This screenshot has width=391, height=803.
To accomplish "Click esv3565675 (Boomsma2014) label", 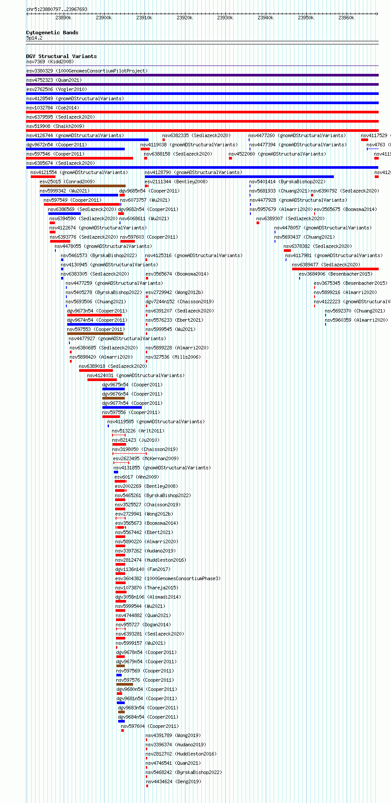I will (345, 209).
